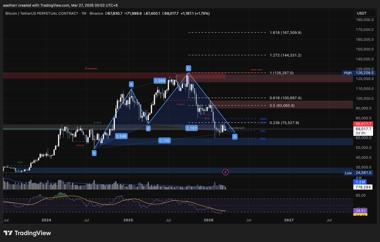Select pattern point label D

point(234,137)
